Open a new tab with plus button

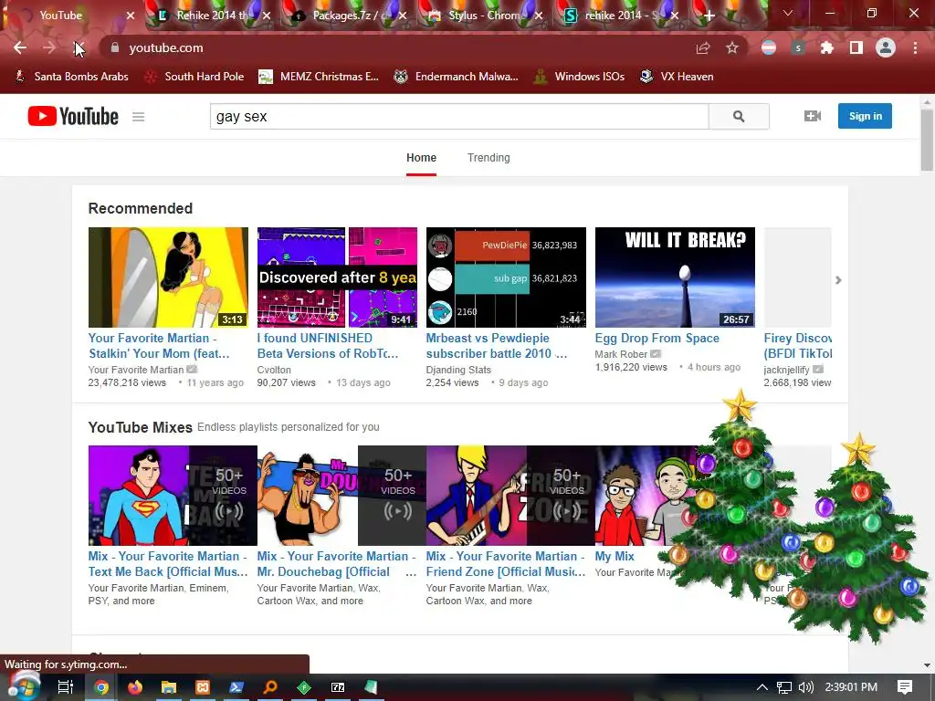pos(709,16)
